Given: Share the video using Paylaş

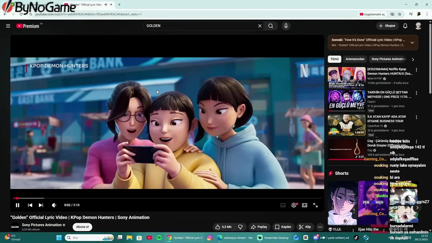Looking at the screenshot, I should (259, 227).
